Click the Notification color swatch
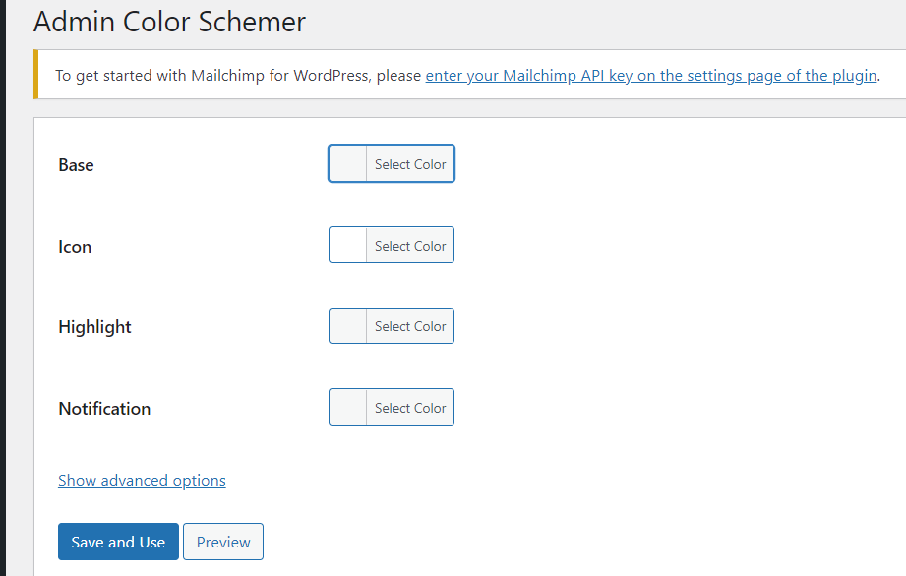Viewport: 906px width, 576px height. click(x=346, y=407)
